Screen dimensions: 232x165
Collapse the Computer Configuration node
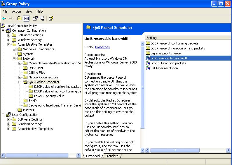(x=3, y=30)
